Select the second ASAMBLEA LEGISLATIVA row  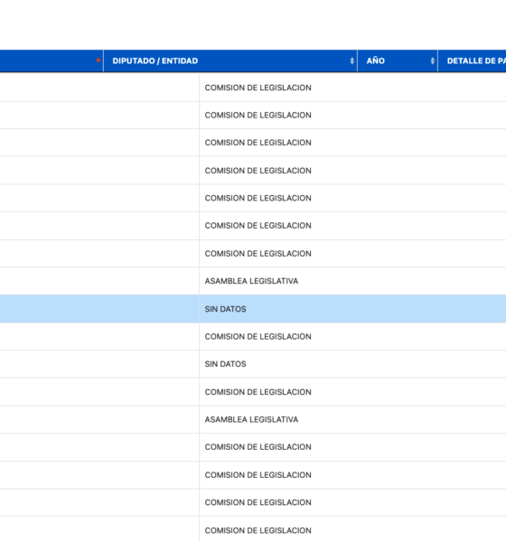pos(253,419)
